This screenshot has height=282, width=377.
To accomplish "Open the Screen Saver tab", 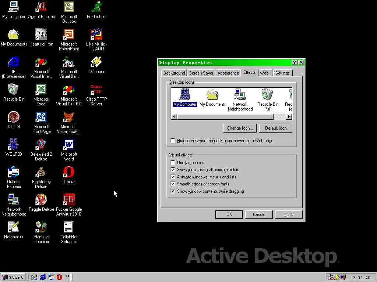I will (x=201, y=73).
